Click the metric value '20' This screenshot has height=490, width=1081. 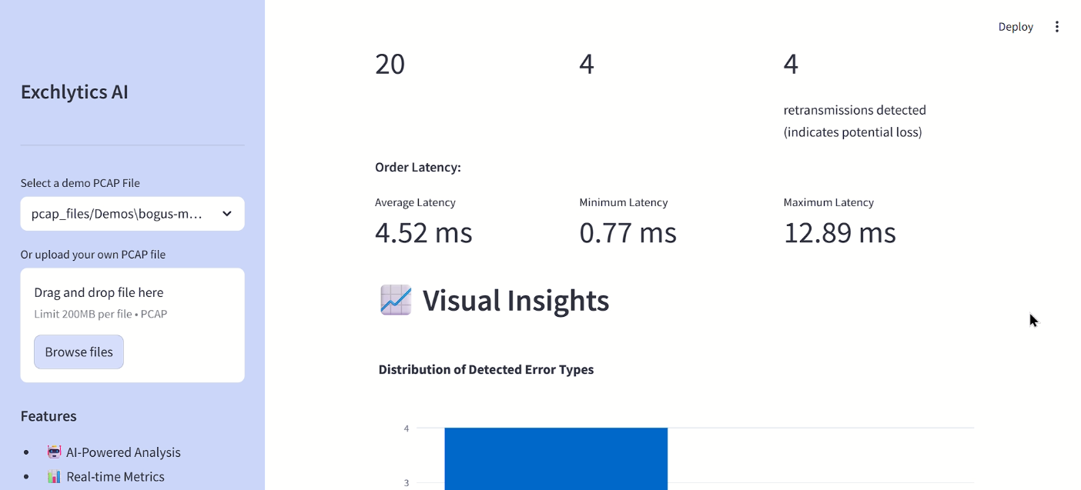[390, 64]
